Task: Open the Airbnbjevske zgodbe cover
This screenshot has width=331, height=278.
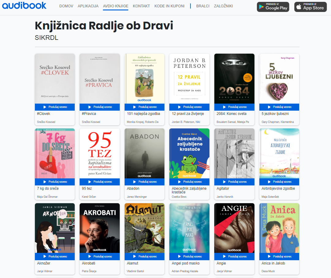Action: click(279, 153)
